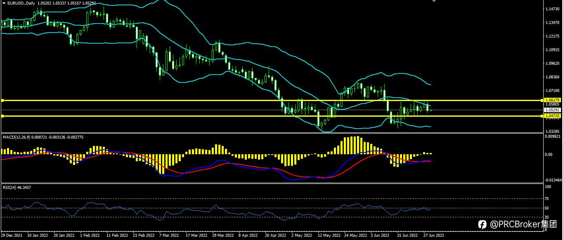Click the 1.12175 price scale value

point(552,36)
